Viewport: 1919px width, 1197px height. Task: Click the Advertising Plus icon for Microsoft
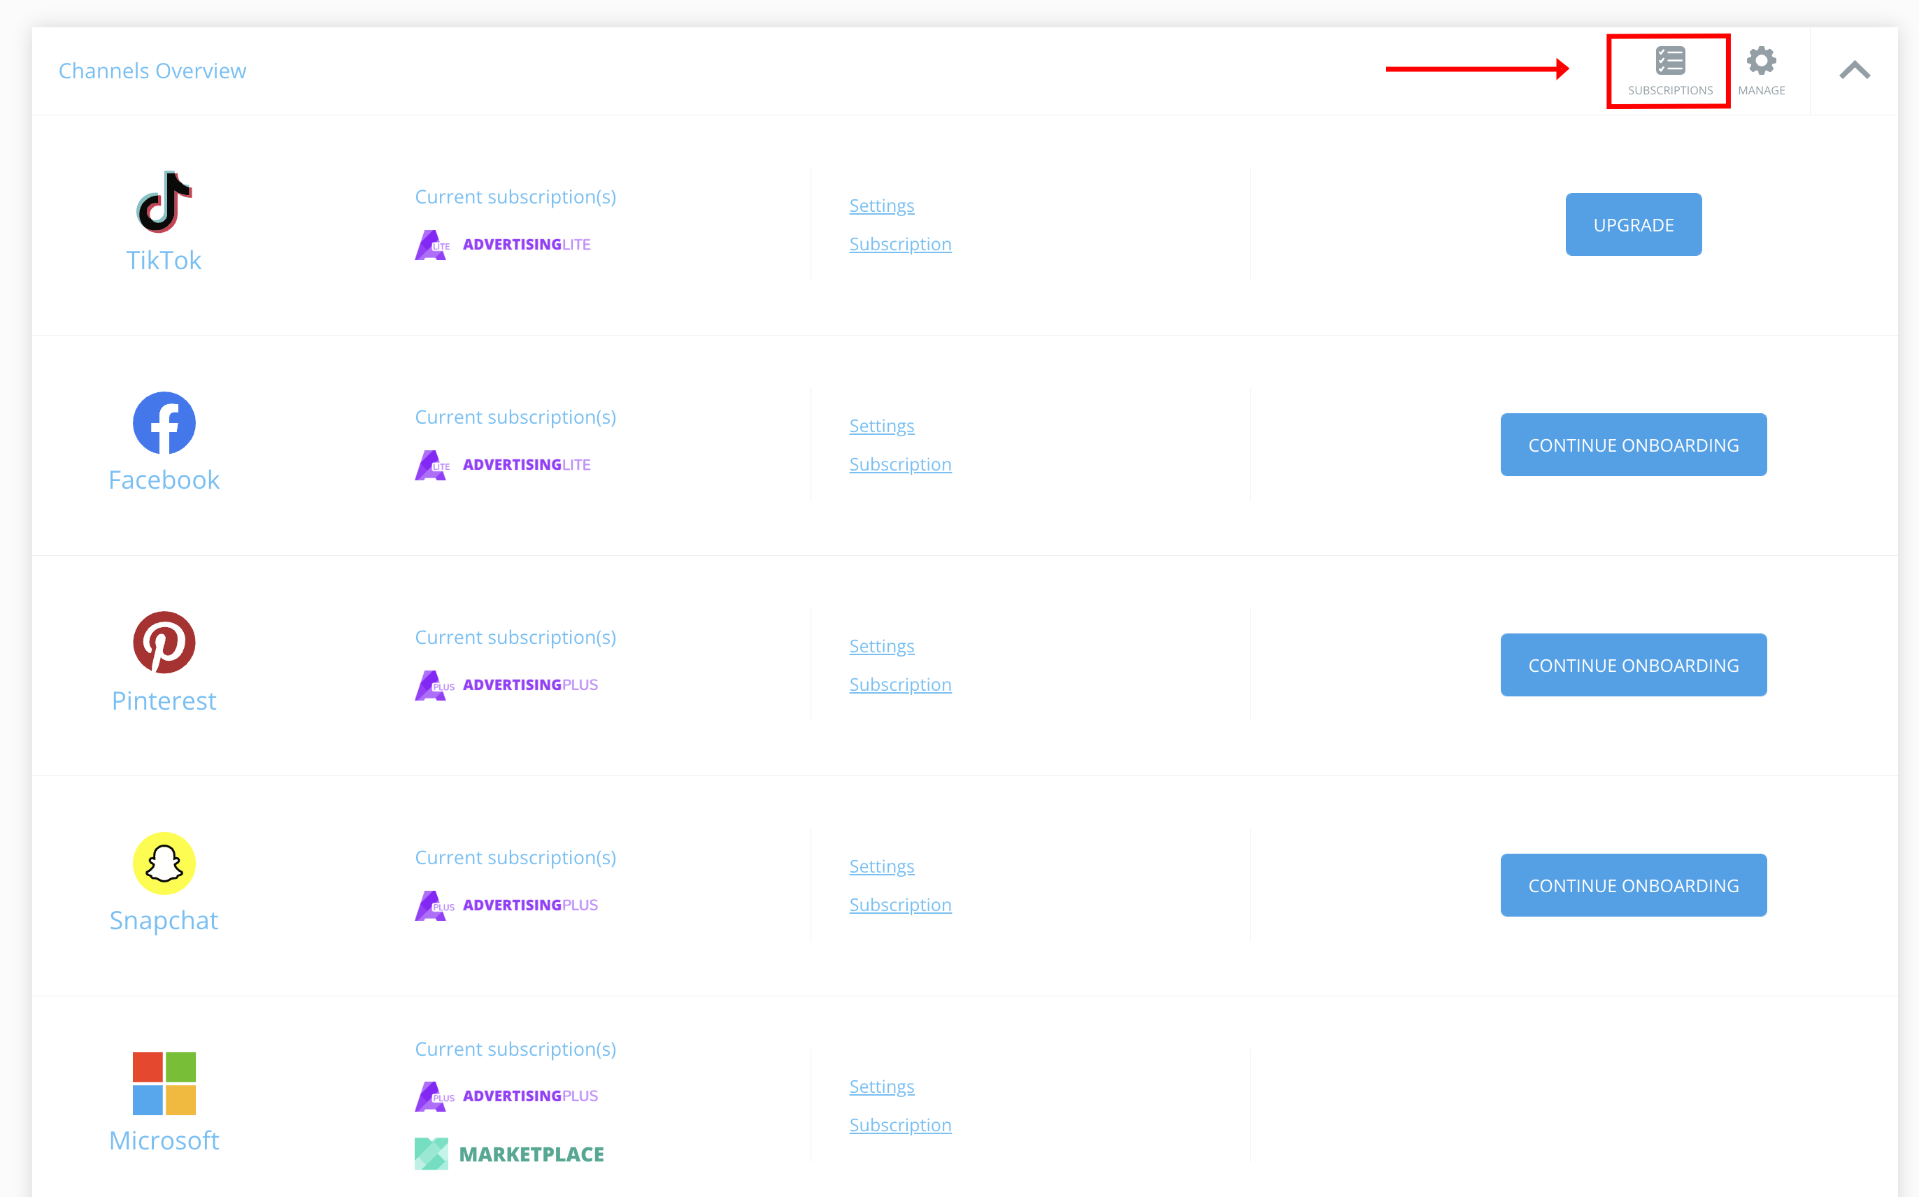434,1096
